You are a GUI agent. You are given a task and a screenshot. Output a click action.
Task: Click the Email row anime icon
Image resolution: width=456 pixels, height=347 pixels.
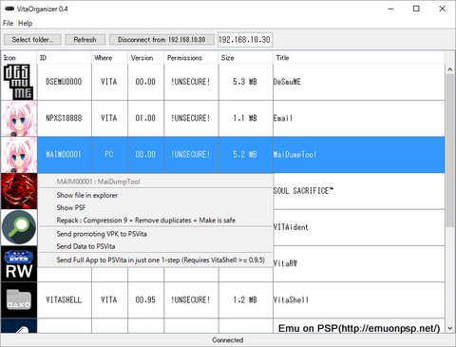[19, 119]
